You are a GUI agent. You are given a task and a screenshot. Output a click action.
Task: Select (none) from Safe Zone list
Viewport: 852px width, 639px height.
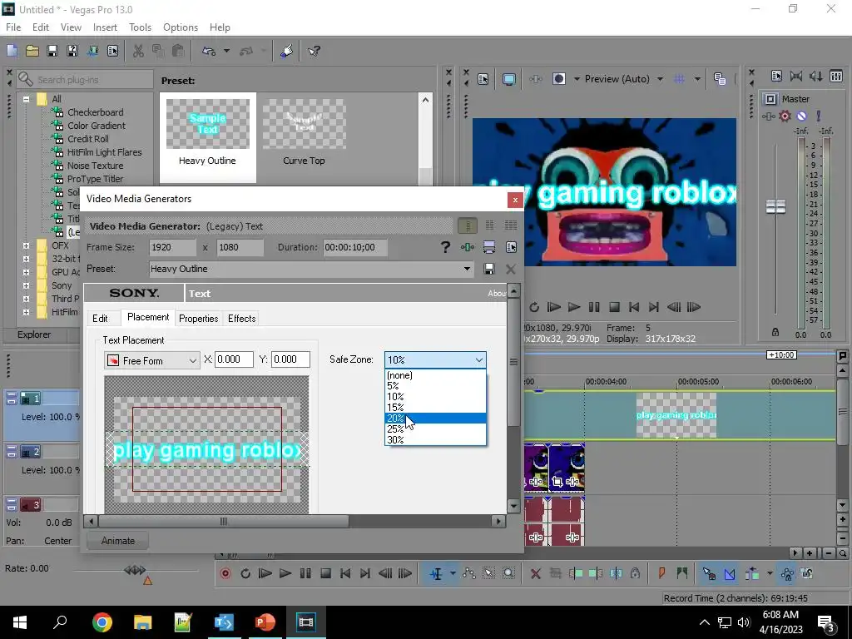click(x=435, y=375)
